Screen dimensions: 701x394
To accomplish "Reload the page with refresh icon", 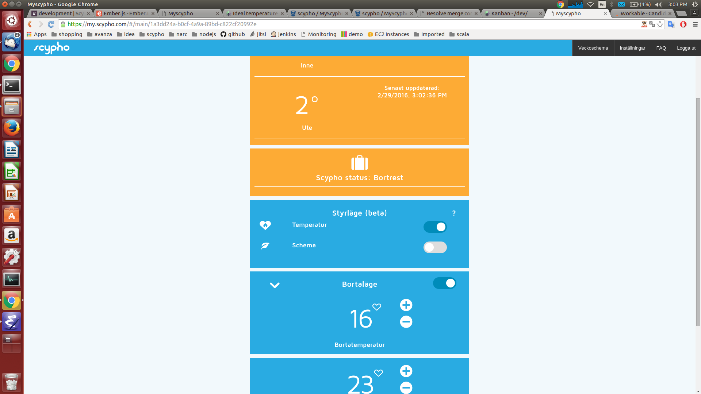I will (x=51, y=24).
